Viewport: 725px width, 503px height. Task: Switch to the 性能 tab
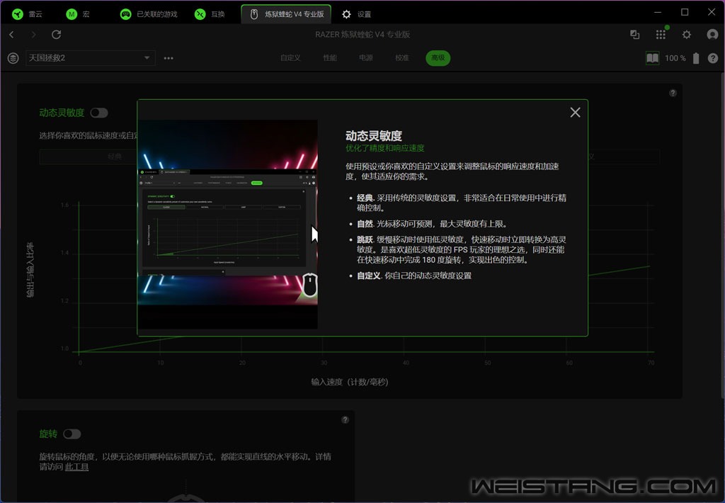[x=330, y=58]
